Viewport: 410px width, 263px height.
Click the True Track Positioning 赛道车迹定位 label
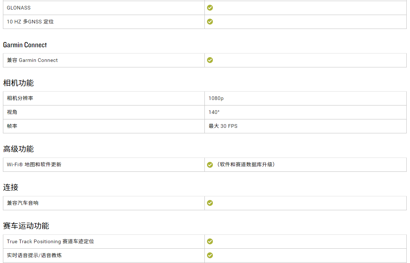[x=50, y=241]
